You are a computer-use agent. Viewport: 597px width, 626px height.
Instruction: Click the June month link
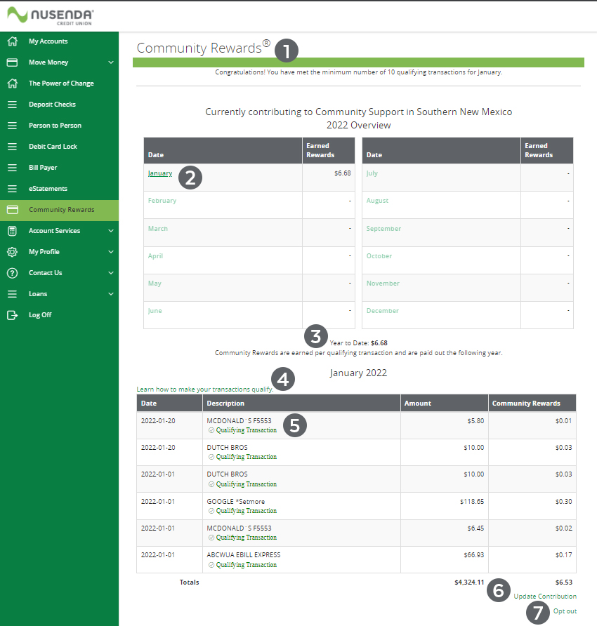(155, 311)
